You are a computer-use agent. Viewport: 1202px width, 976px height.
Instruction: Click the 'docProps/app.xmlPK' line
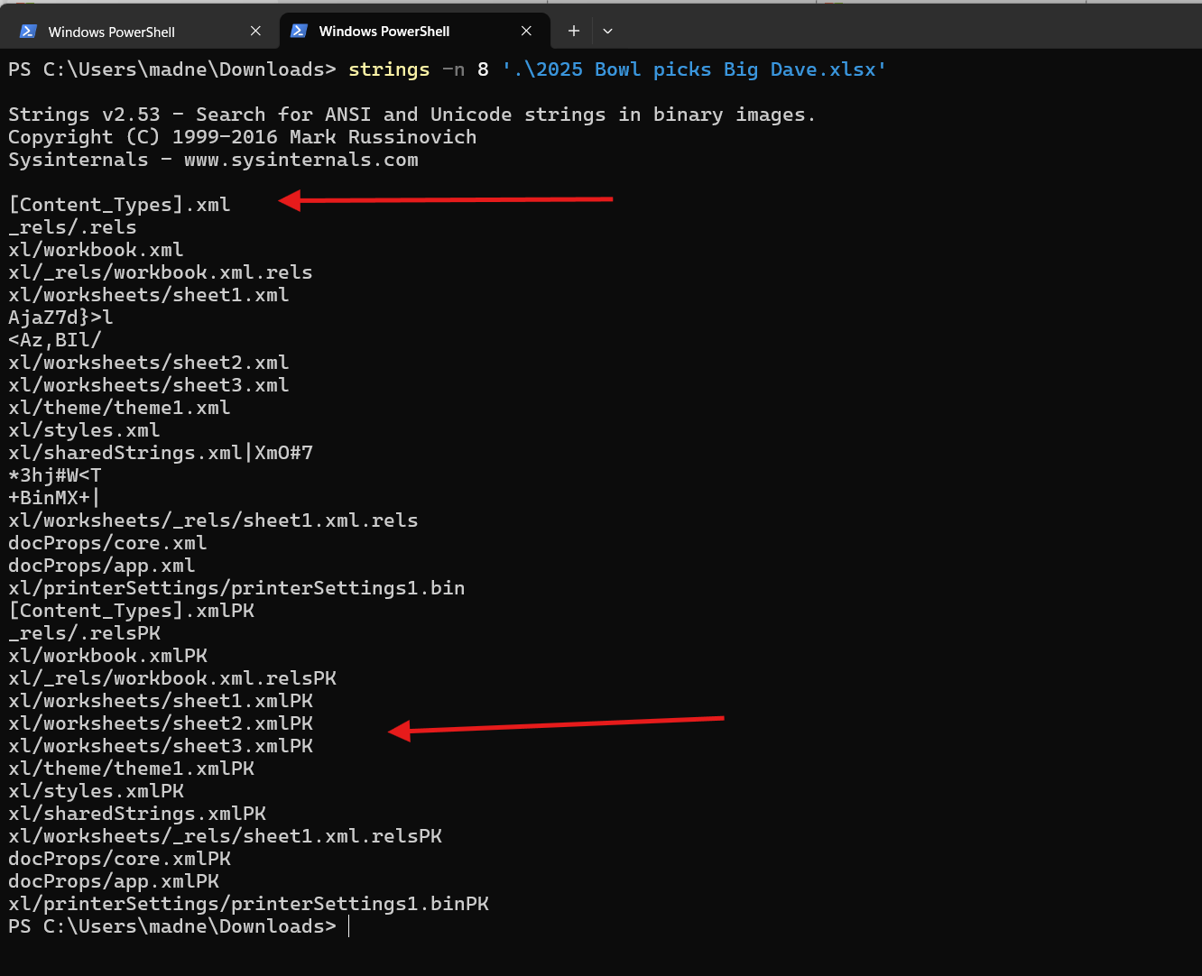coord(114,881)
